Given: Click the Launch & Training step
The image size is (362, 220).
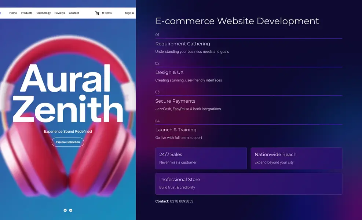Looking at the screenshot, I should (176, 130).
